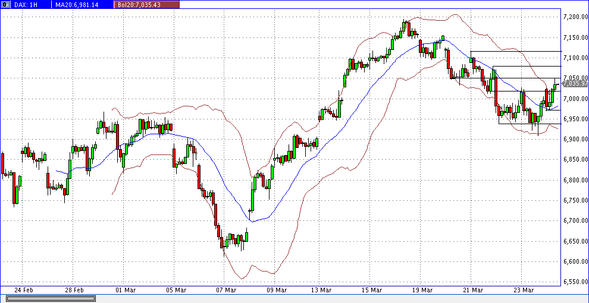Open the chart menu icon beside DAX label
The height and width of the screenshot is (303, 589).
coord(5,5)
